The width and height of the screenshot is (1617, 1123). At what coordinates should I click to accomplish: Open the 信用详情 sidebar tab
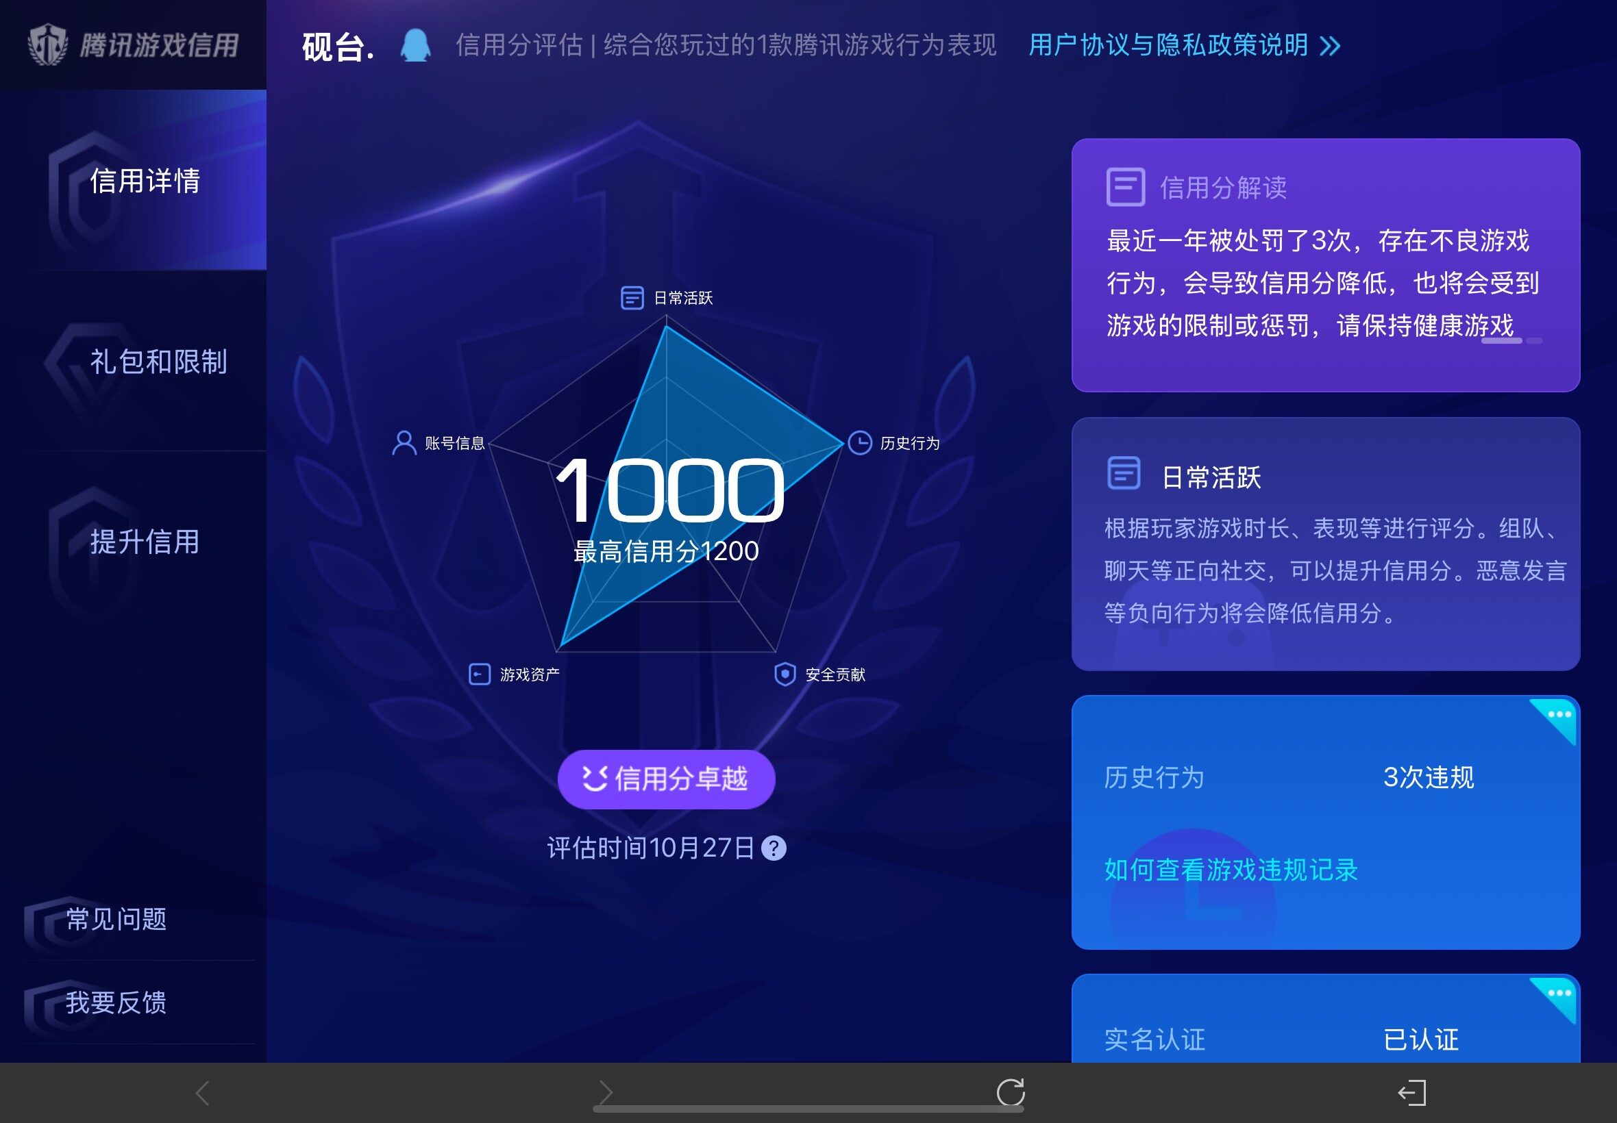point(134,180)
